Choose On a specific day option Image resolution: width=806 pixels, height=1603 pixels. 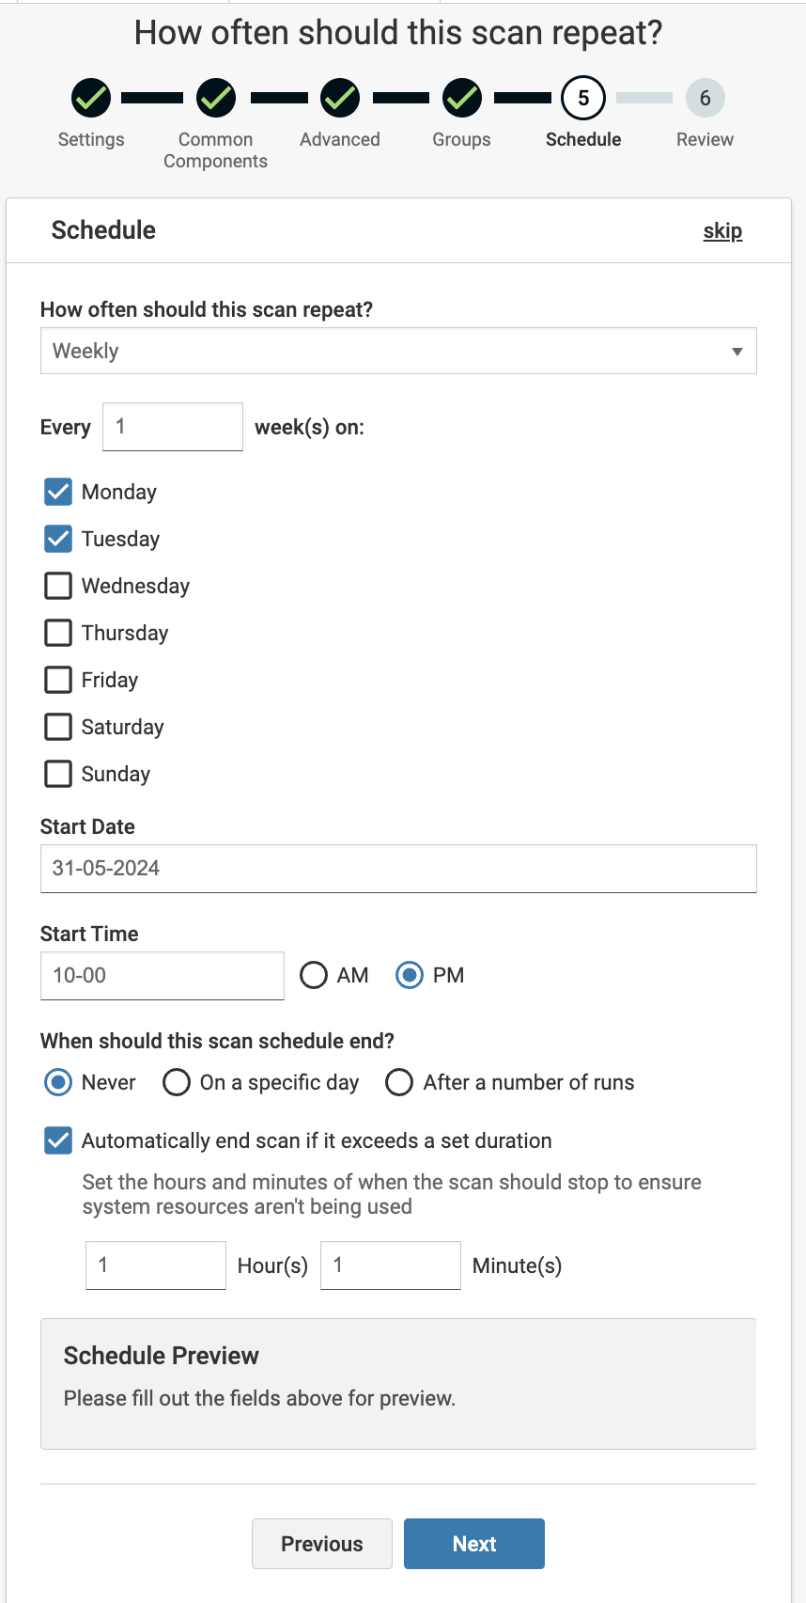pos(177,1082)
